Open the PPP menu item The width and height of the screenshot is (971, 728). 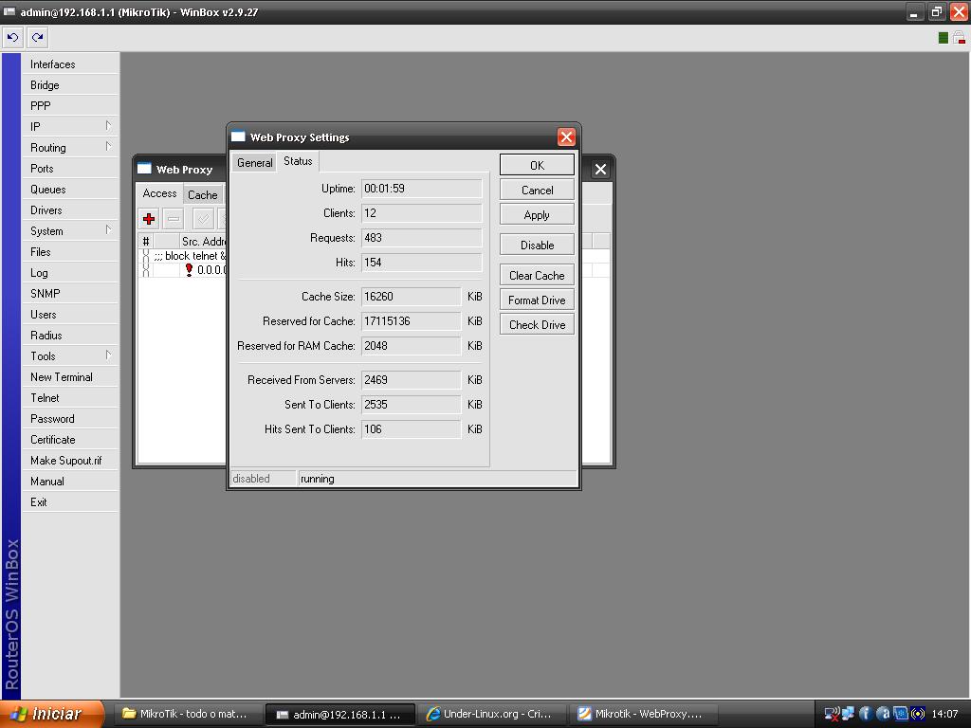click(70, 106)
